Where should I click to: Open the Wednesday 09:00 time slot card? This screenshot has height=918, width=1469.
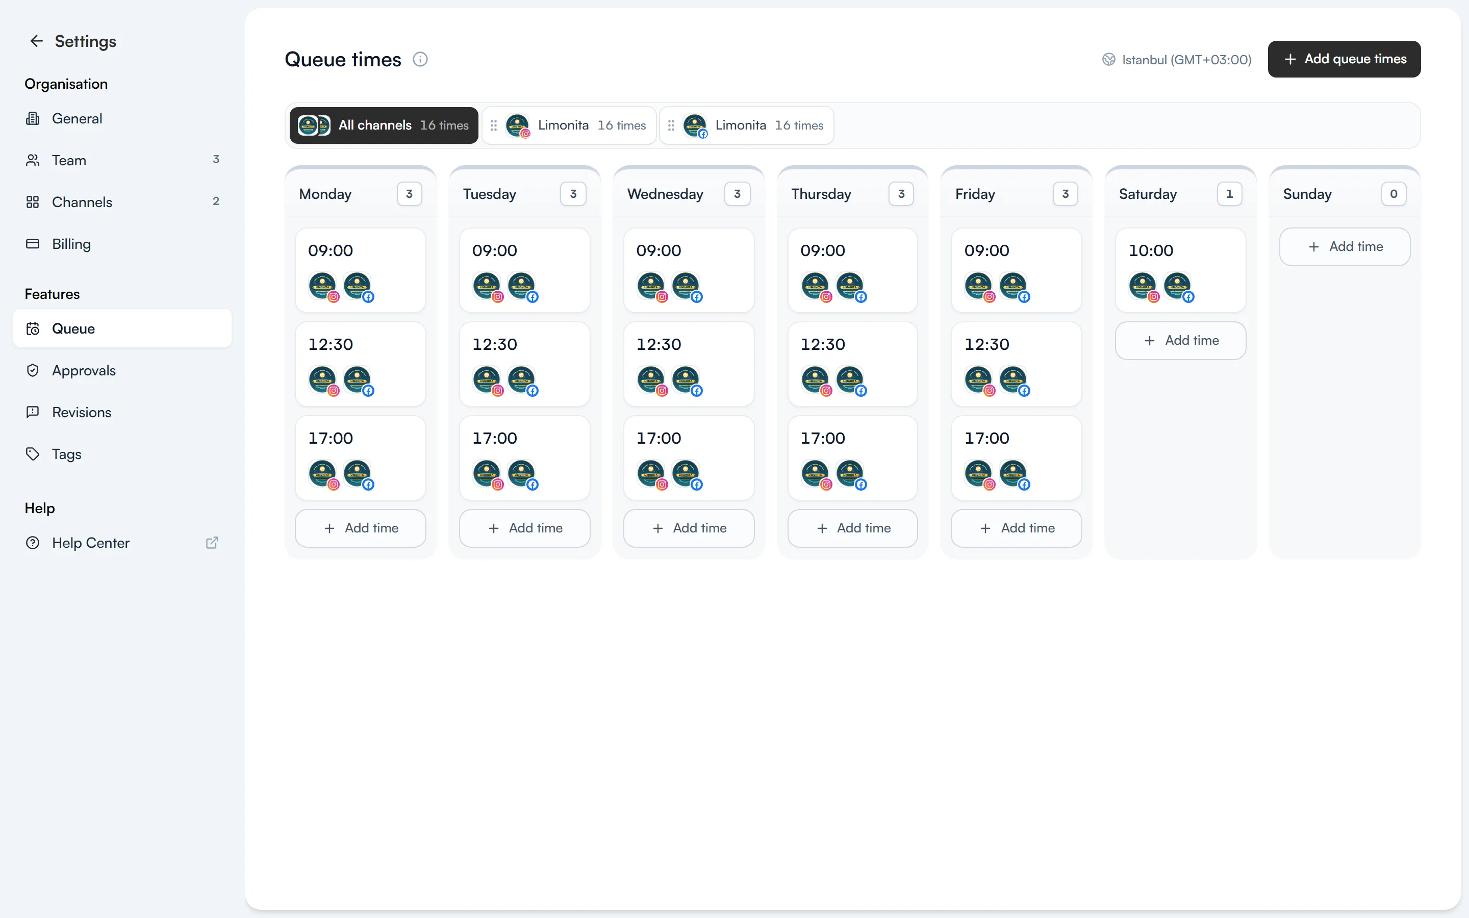point(689,271)
